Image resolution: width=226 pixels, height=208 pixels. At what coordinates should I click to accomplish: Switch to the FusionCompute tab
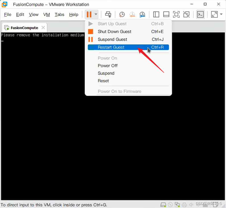point(24,28)
